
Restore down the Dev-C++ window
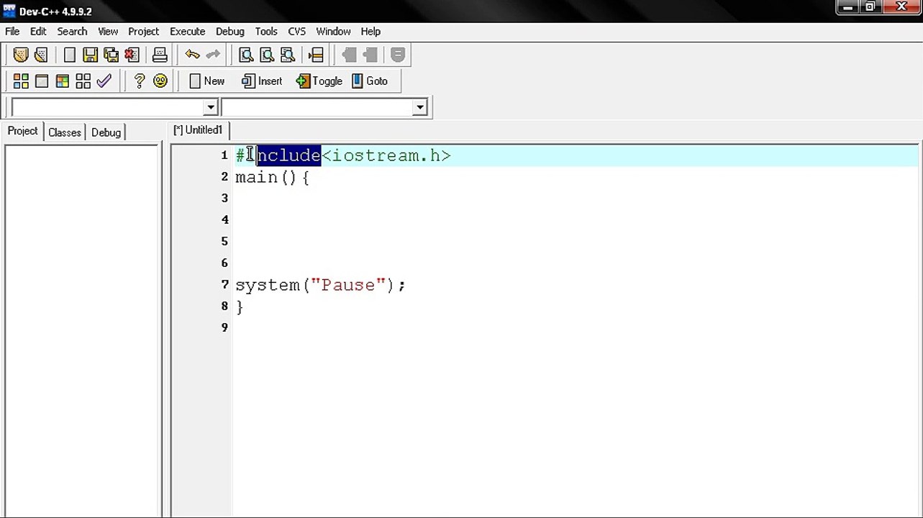pos(869,7)
